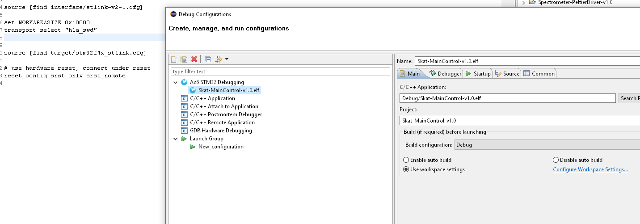Choose Use workspace settings radio button
This screenshot has height=224, width=640.
pos(406,169)
